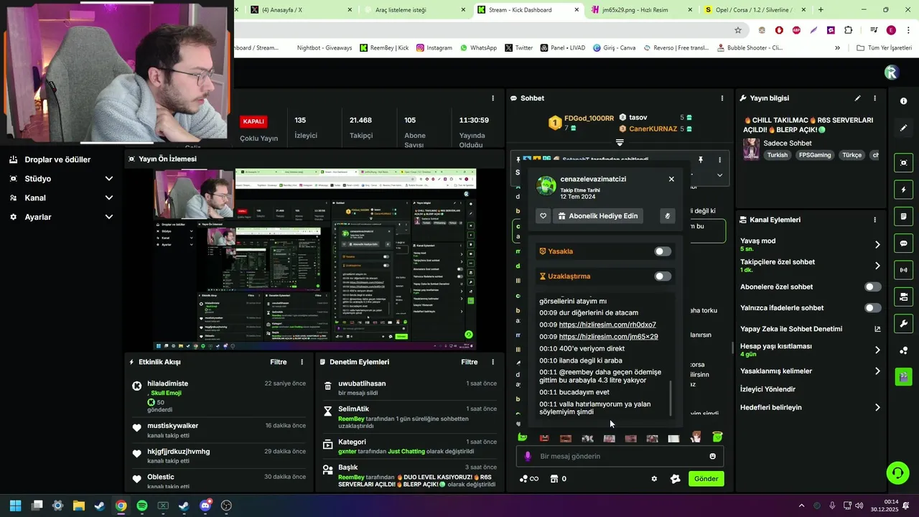The image size is (919, 517).
Task: Toggle the Uzaklaştırma timeout switch
Action: coord(663,276)
